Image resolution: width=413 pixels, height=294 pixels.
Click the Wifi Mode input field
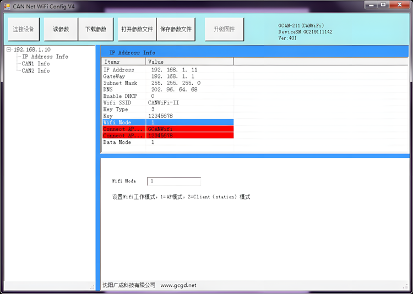pyautogui.click(x=173, y=181)
